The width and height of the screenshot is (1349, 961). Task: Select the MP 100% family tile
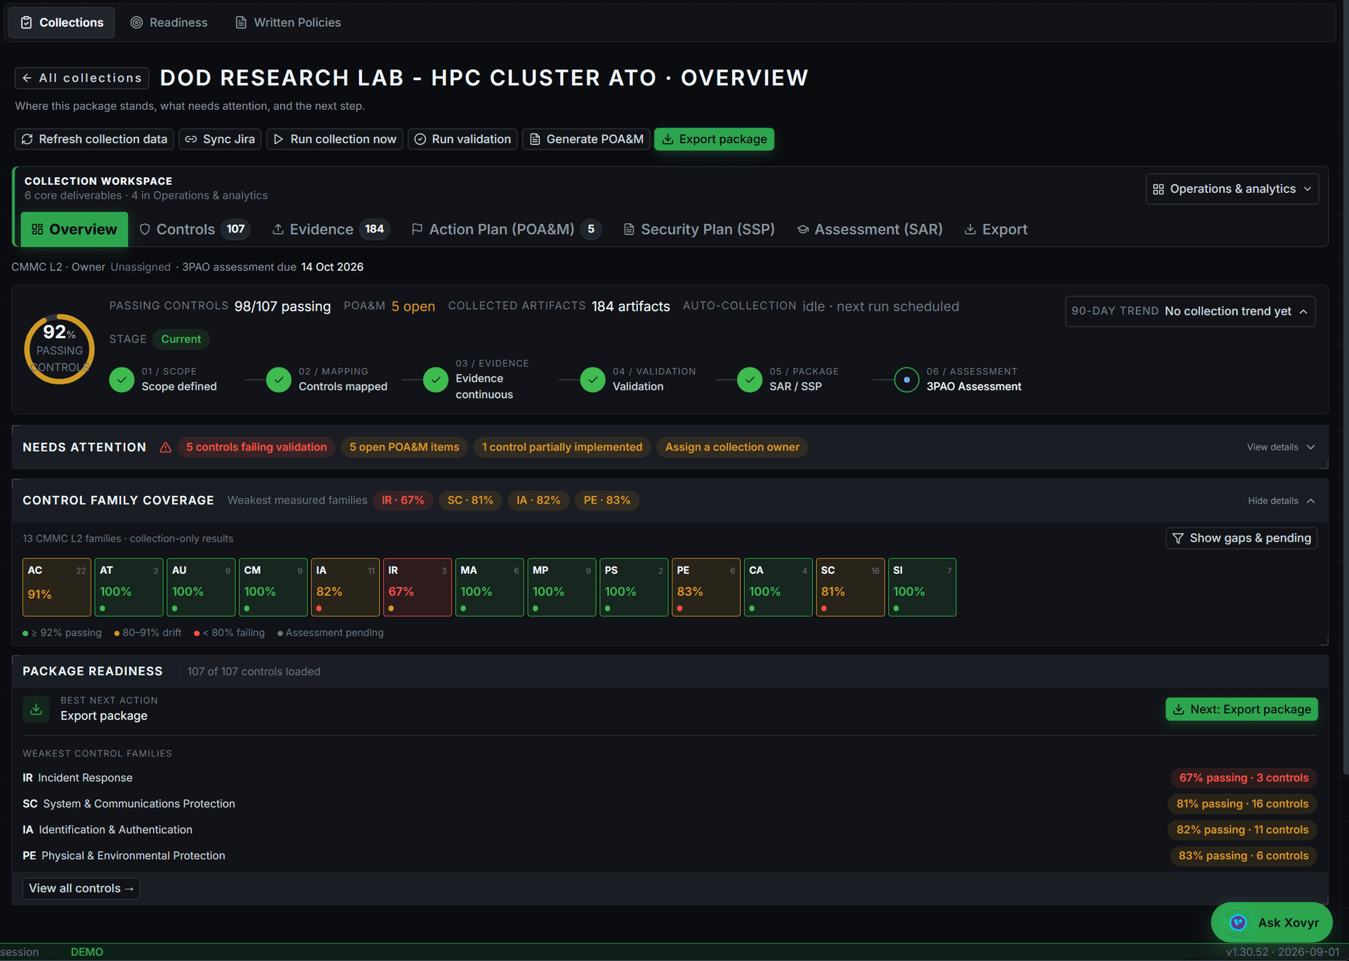pos(562,587)
